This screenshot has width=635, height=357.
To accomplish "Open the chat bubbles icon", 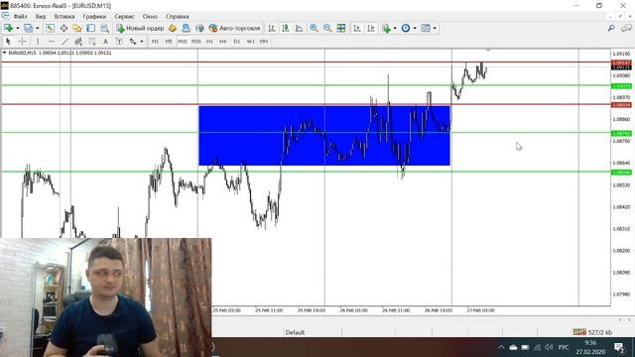I will [x=626, y=28].
